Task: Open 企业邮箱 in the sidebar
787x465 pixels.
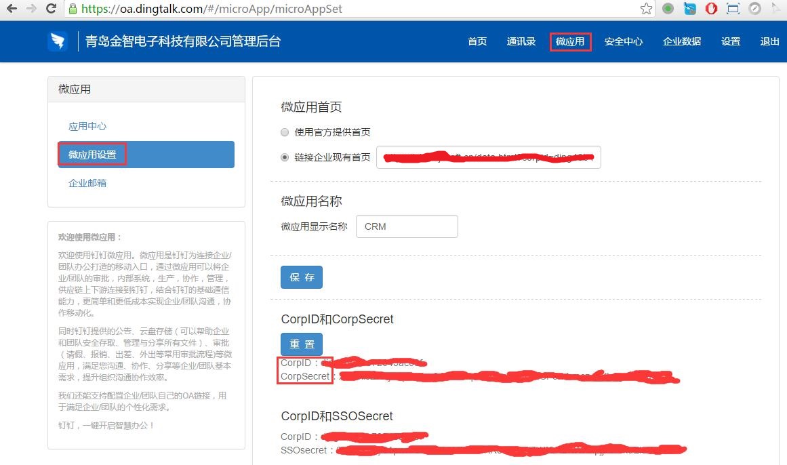Action: point(87,183)
